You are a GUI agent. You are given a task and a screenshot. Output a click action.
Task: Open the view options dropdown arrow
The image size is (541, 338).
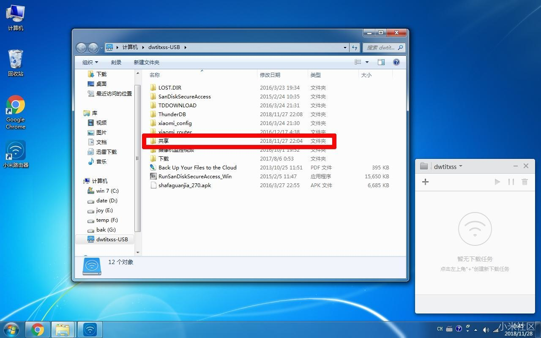pyautogui.click(x=367, y=62)
